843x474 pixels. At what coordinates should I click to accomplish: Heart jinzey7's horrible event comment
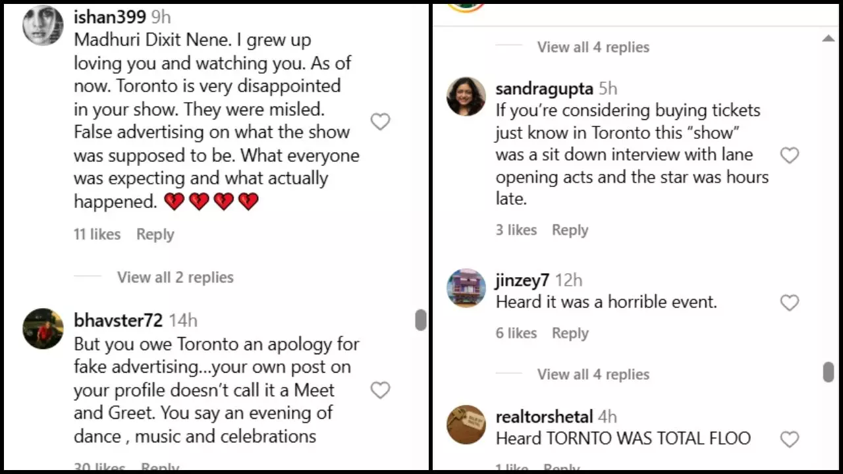789,303
